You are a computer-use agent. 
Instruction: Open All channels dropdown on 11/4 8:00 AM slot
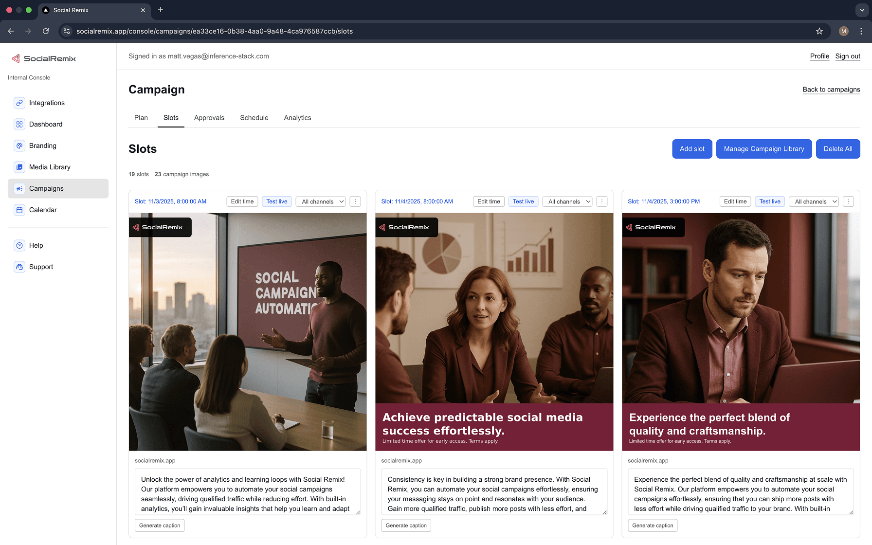(567, 201)
